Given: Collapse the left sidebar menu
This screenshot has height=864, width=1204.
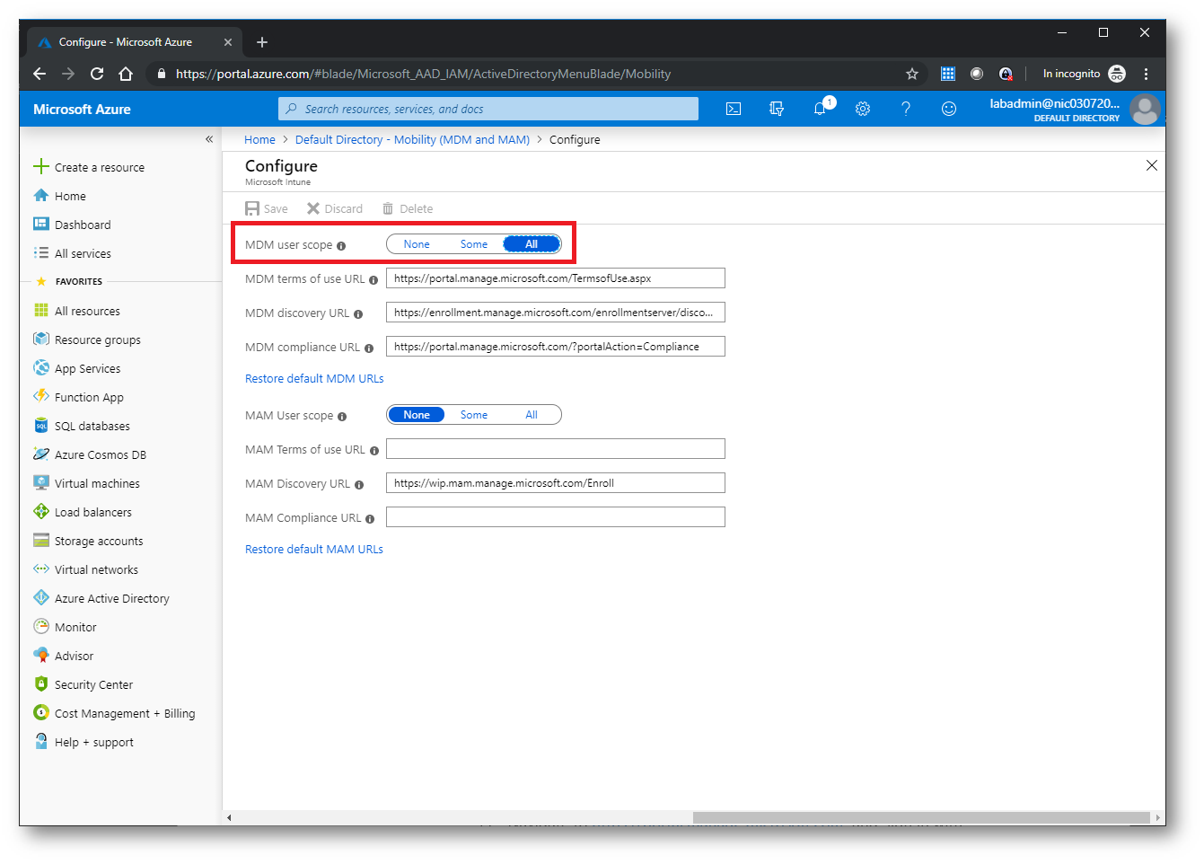Looking at the screenshot, I should [x=209, y=139].
